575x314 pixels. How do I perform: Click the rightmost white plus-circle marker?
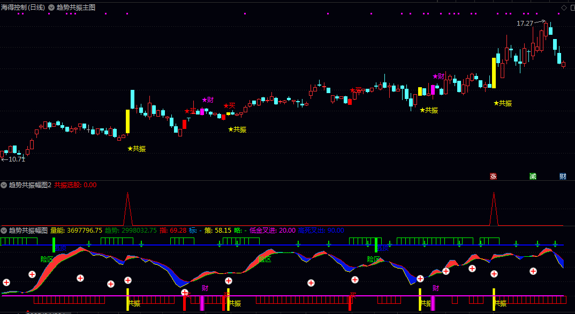pos(533,271)
